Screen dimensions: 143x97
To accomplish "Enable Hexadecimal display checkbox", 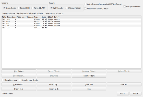I will point(29,80).
